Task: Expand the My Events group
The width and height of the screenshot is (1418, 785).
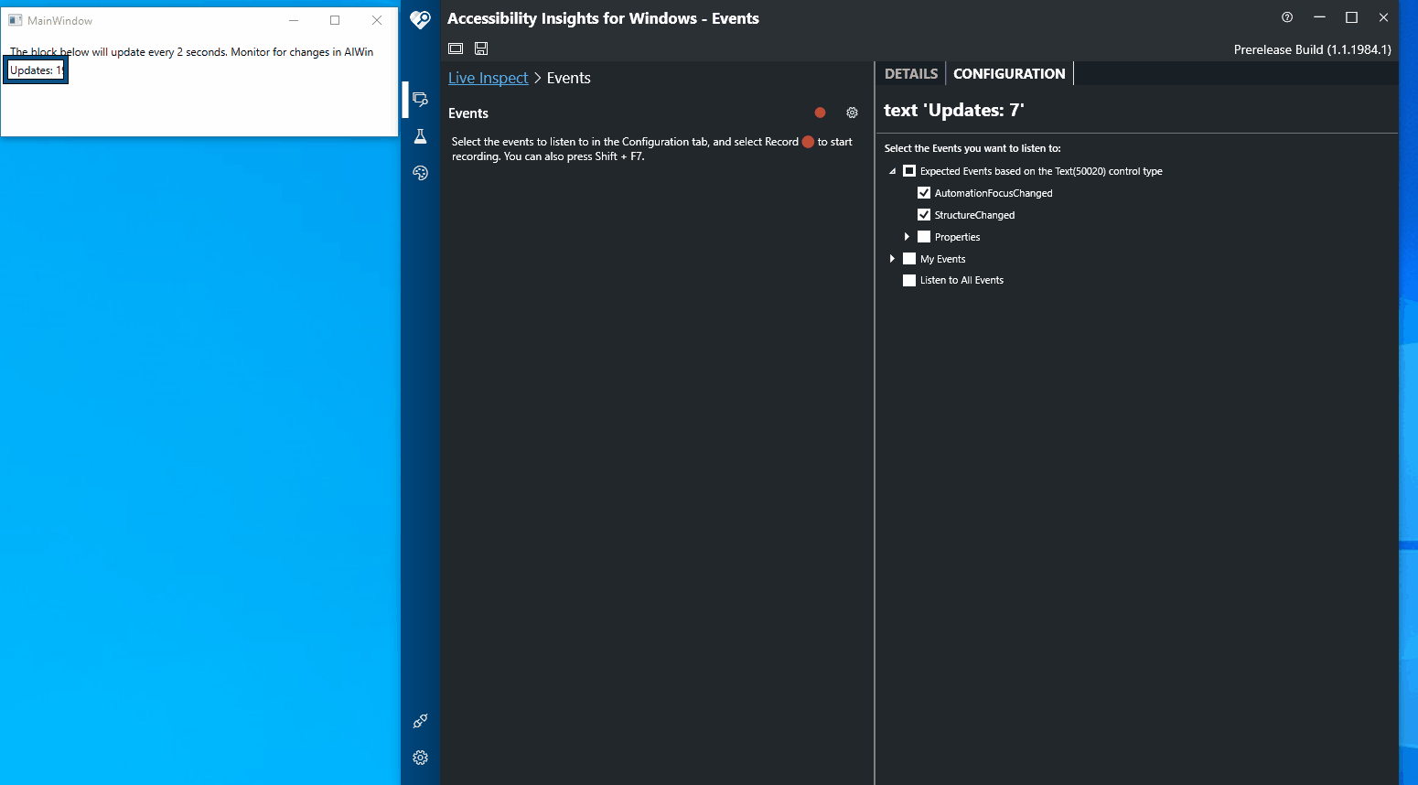Action: coord(892,258)
